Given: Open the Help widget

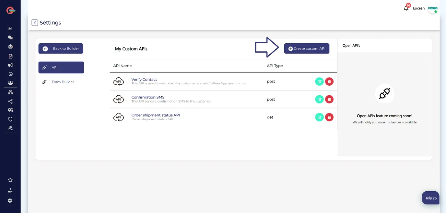Looking at the screenshot, I should (430, 198).
